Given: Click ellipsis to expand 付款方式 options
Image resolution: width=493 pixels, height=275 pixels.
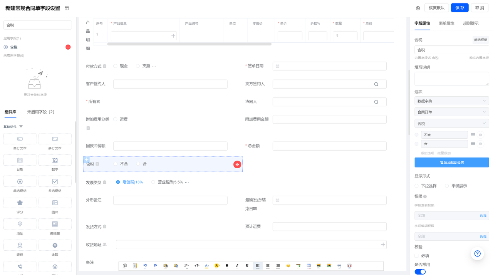Looking at the screenshot, I should pos(154,66).
